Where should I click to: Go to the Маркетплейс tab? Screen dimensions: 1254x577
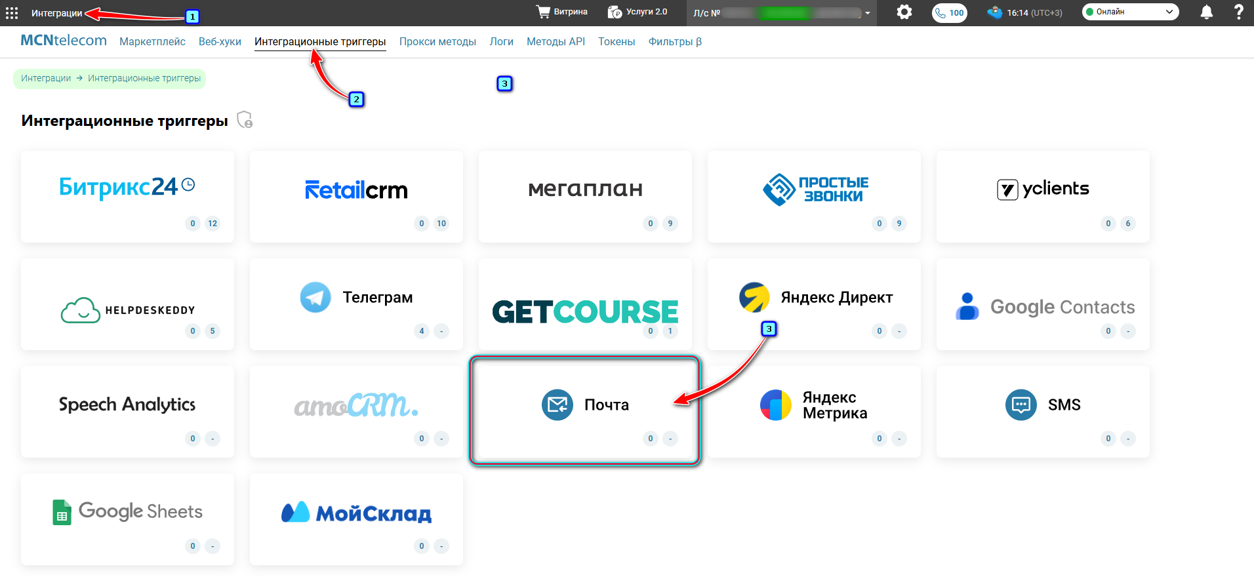pos(152,41)
